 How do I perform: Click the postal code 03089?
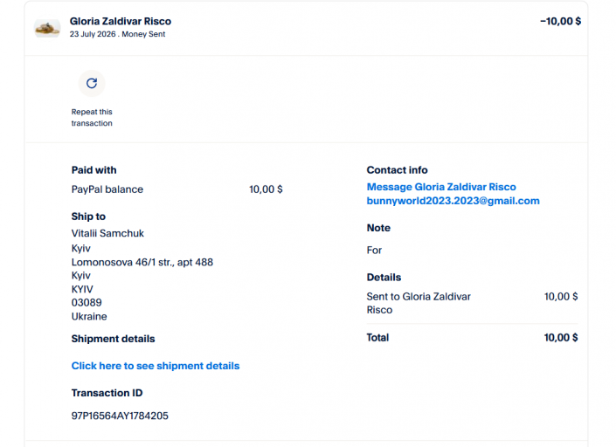tap(87, 303)
